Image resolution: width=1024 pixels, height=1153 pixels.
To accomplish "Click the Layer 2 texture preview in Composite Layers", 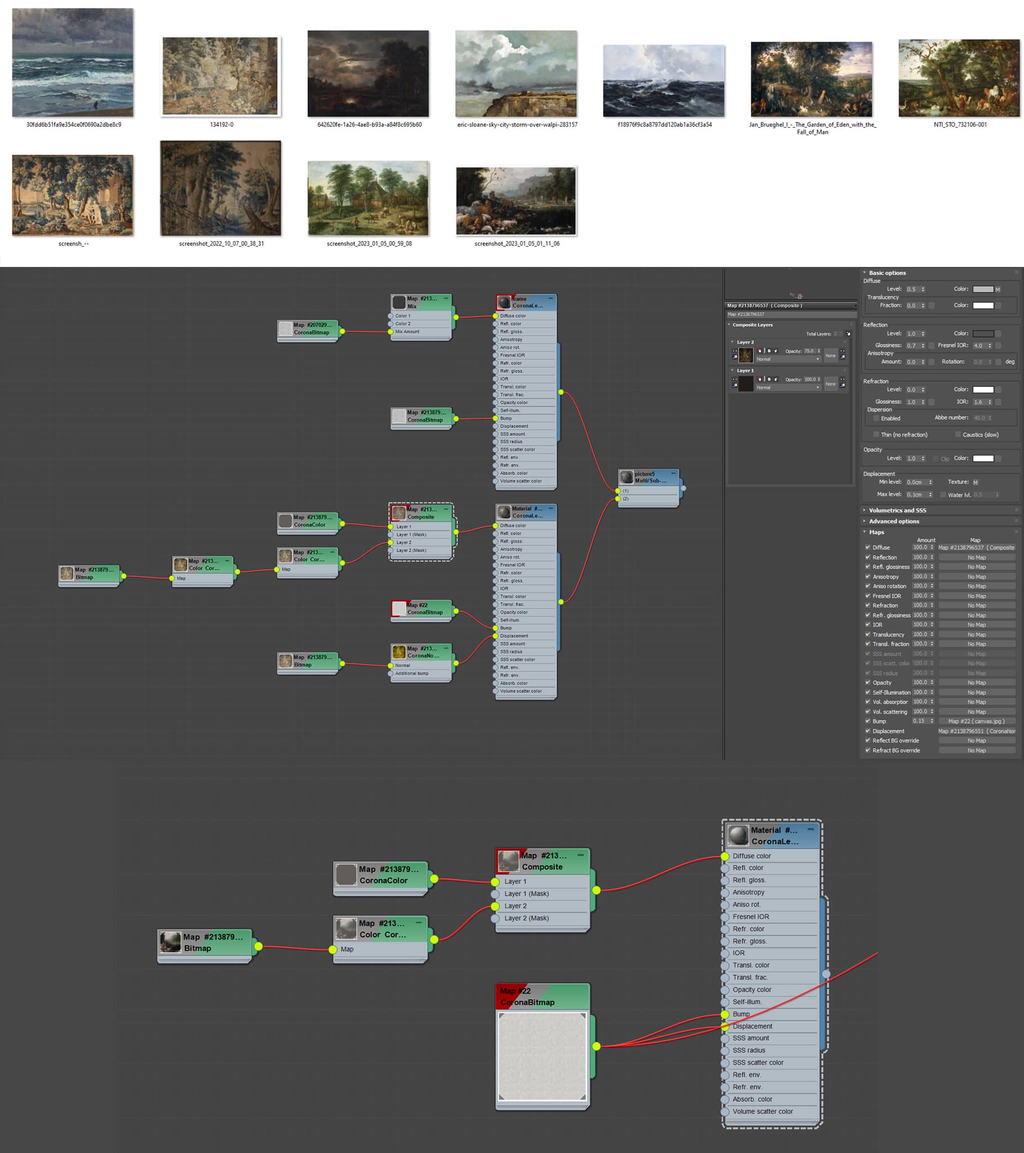I will pyautogui.click(x=746, y=355).
